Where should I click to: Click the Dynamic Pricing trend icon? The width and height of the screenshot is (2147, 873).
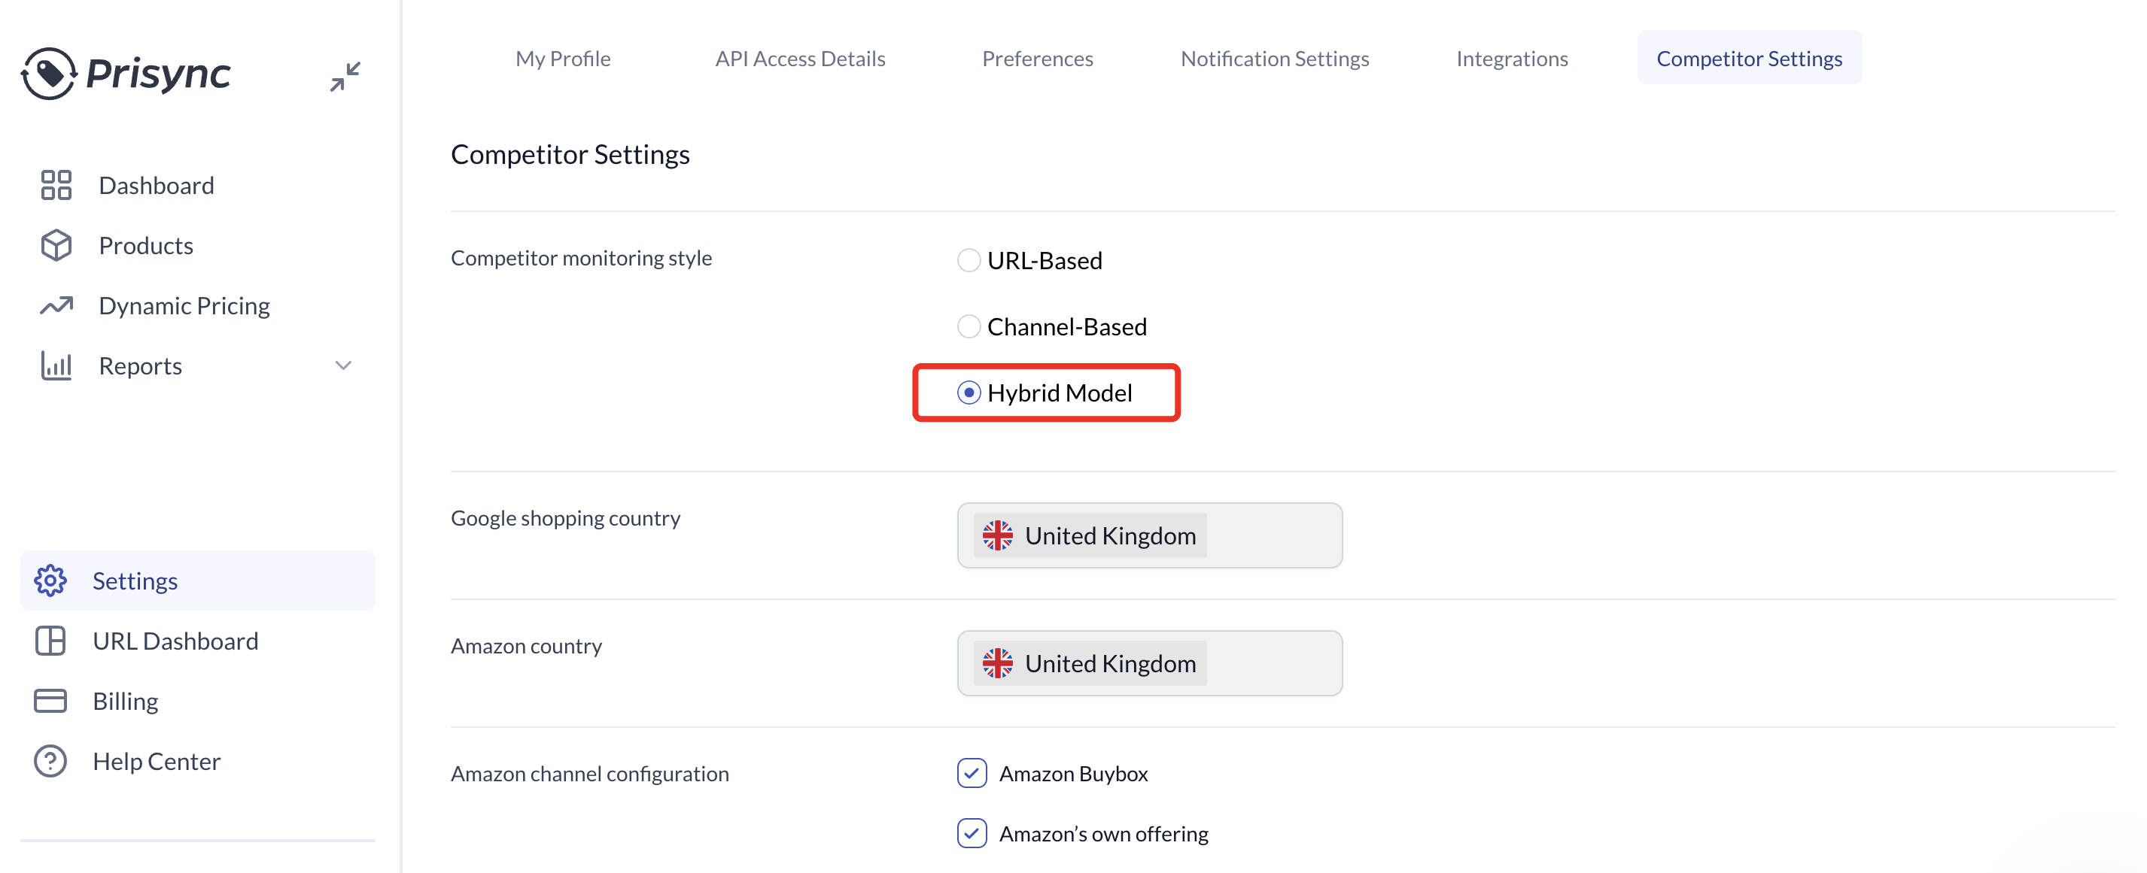pyautogui.click(x=56, y=306)
